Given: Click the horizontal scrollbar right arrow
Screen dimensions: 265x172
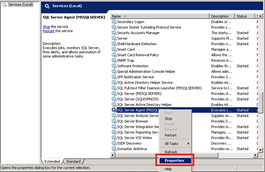Looking at the screenshot, I should click(x=255, y=155).
